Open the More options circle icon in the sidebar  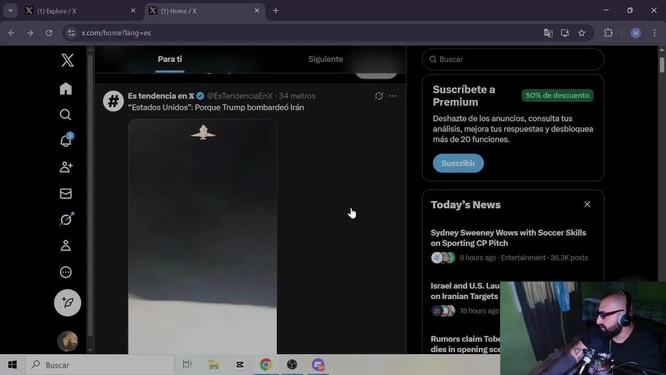[66, 272]
